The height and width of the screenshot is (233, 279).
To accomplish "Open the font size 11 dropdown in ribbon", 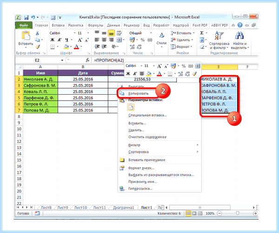I will pyautogui.click(x=88, y=33).
